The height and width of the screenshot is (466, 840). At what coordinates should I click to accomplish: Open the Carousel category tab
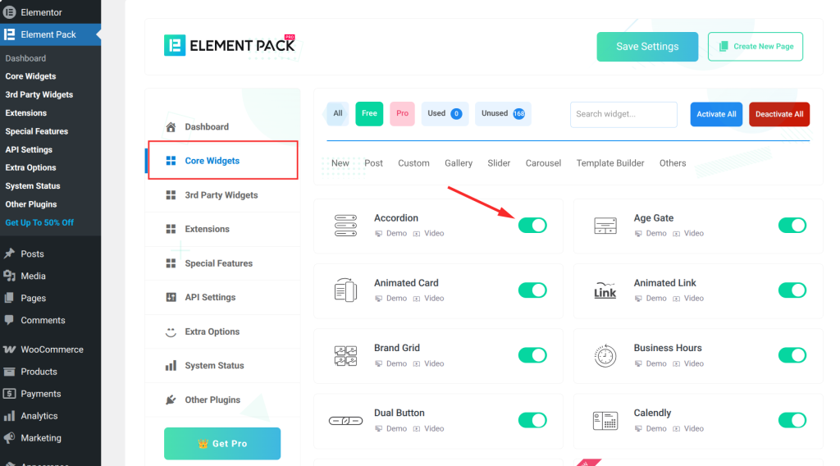[x=543, y=162]
